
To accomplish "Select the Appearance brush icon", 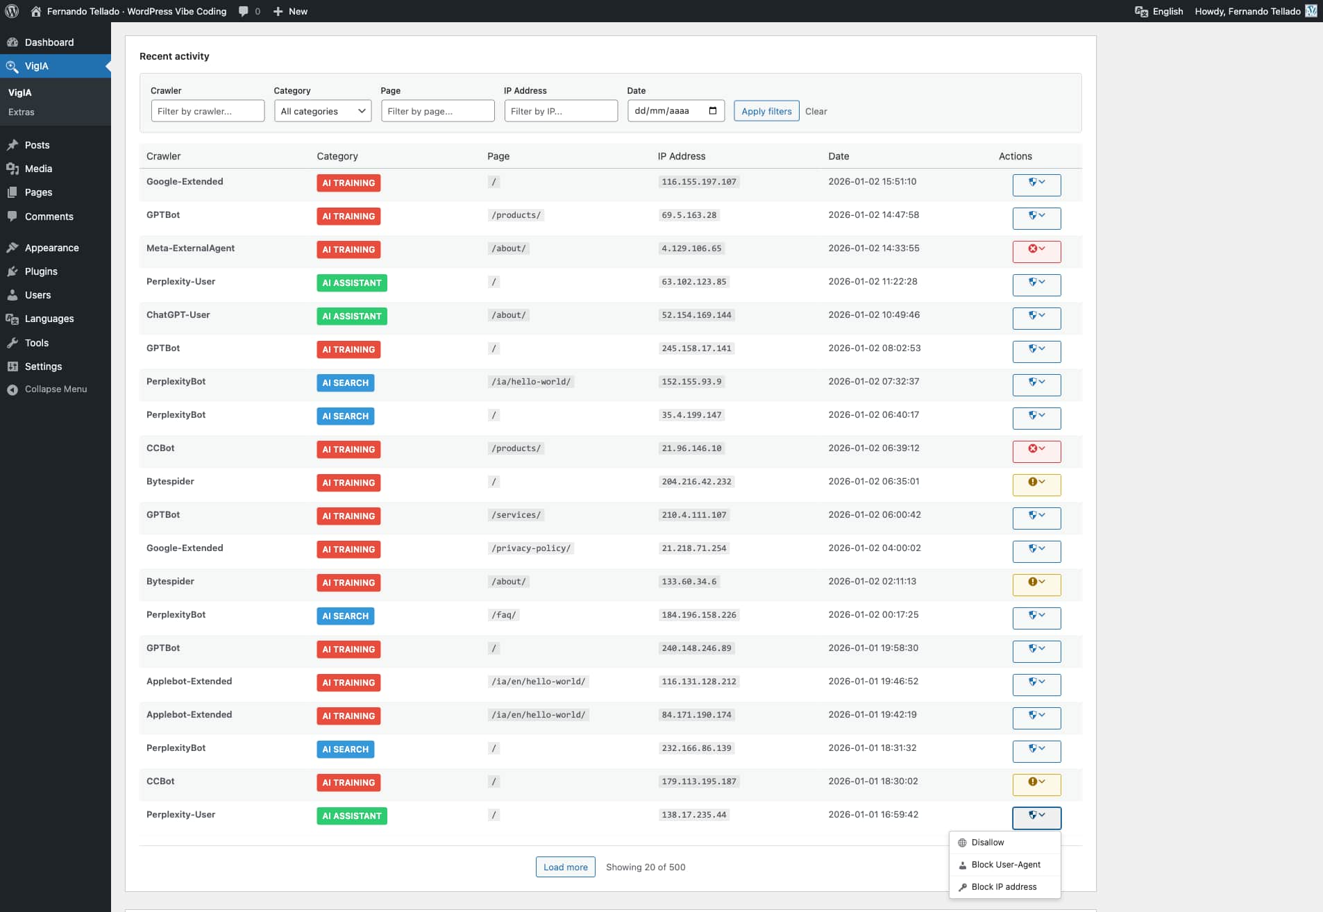I will click(14, 247).
